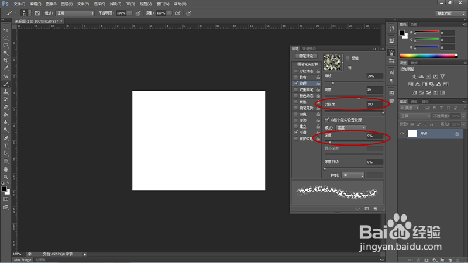Open the 图像(I) menu
The width and height of the screenshot is (468, 263).
[x=51, y=4]
